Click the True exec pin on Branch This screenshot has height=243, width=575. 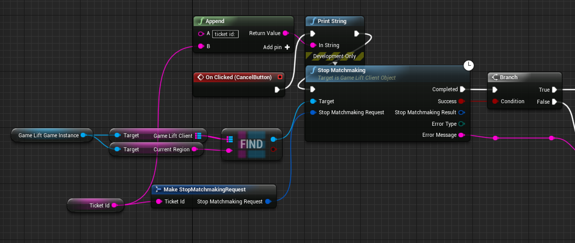[554, 90]
